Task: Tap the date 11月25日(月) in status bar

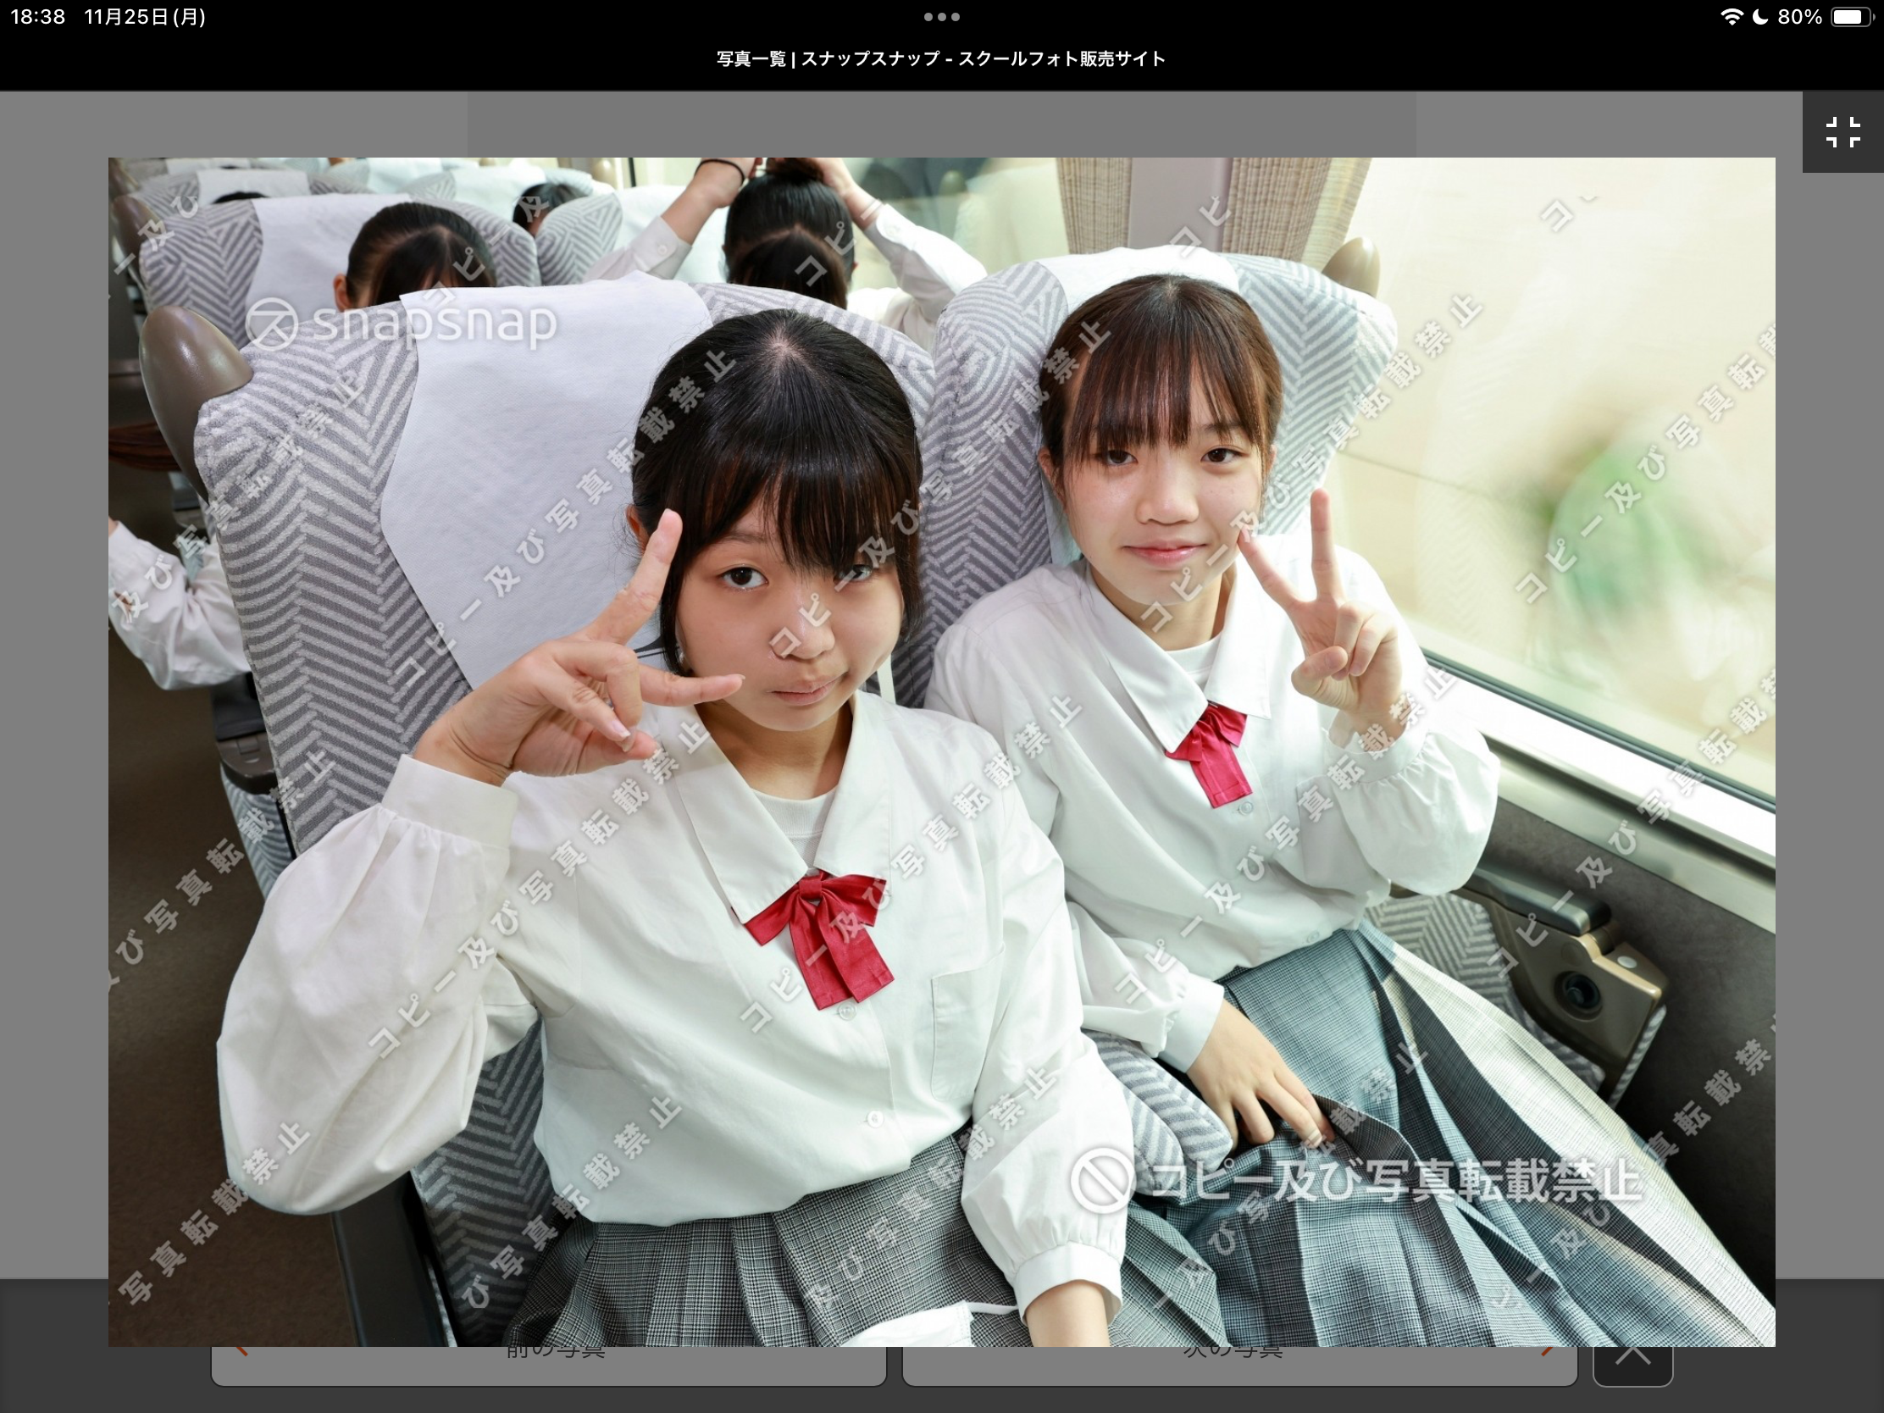Action: 145,17
